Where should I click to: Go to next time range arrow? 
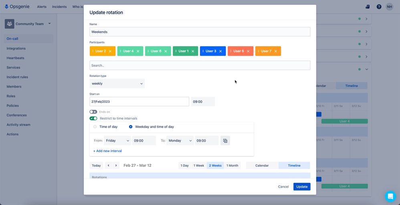click(x=116, y=165)
